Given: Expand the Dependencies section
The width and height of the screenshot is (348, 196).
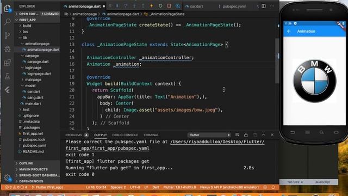Looking at the screenshot, I should (x=37, y=181).
